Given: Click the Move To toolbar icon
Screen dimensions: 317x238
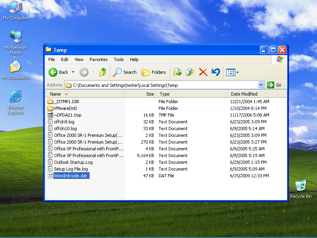Looking at the screenshot, I should click(178, 72).
